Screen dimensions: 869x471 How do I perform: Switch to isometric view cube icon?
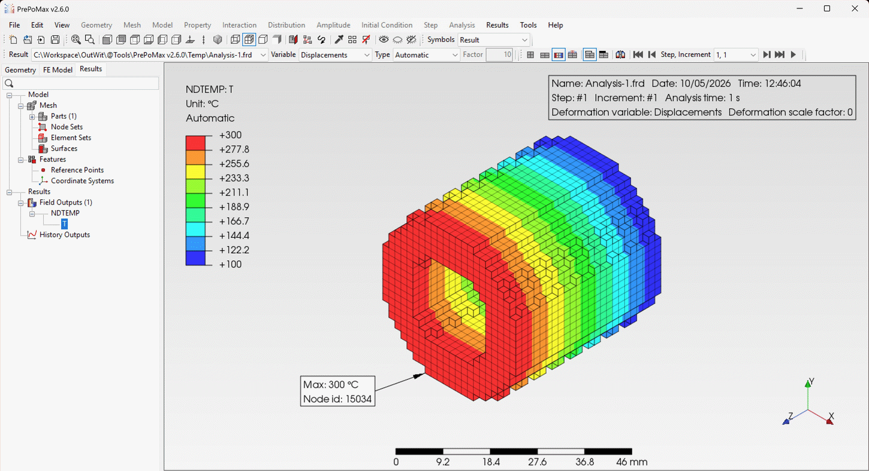218,39
